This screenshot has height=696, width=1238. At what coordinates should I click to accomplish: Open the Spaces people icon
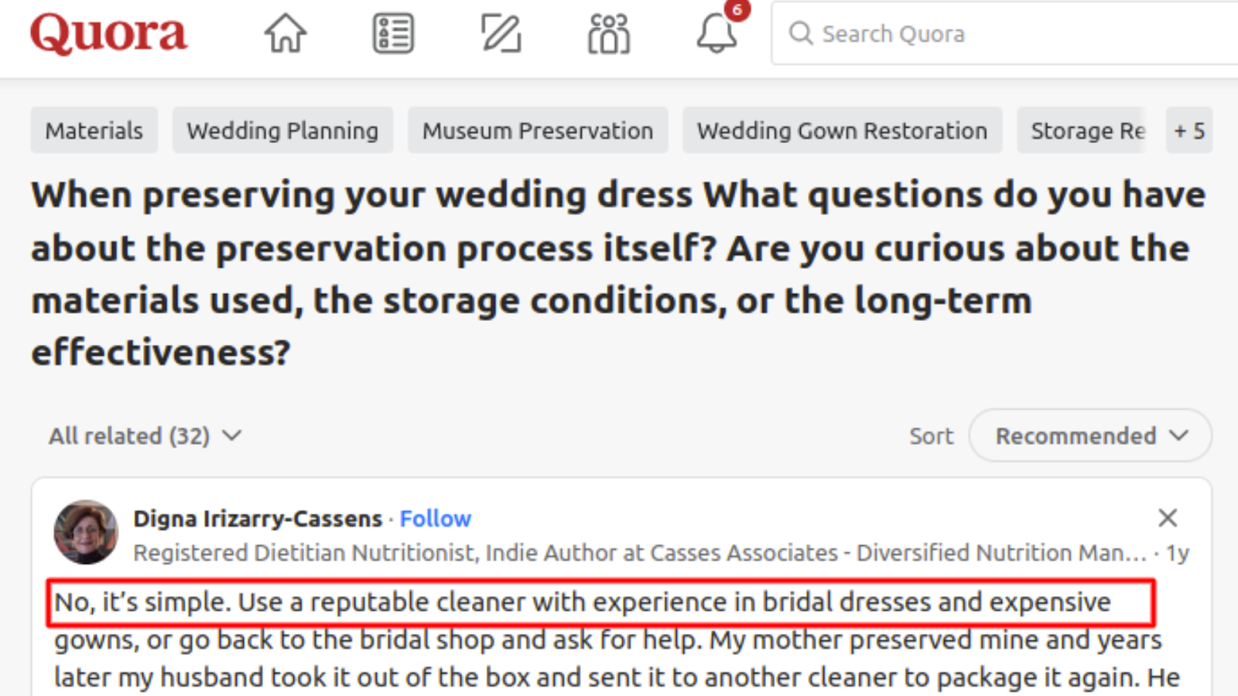point(609,34)
